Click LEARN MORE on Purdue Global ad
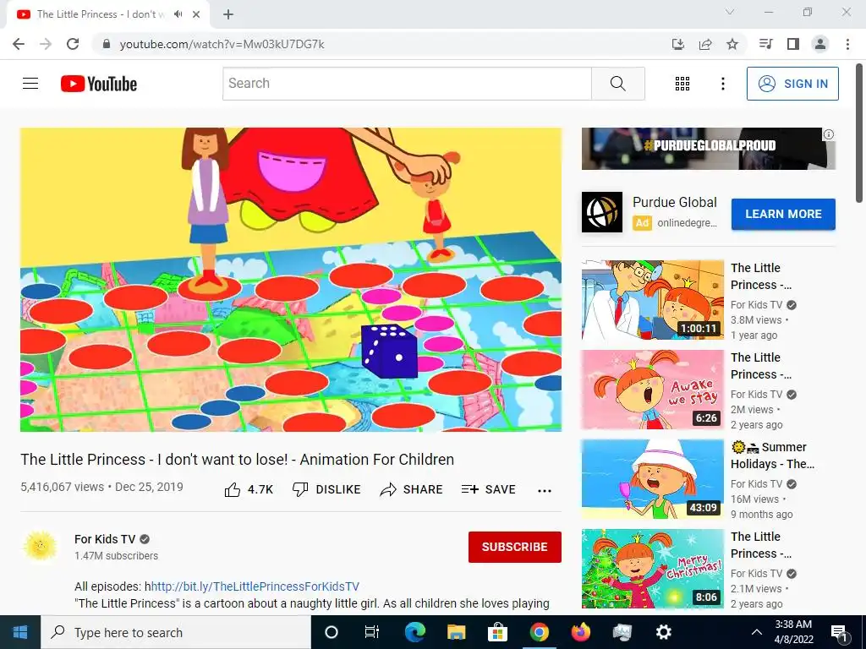This screenshot has height=649, width=866. tap(783, 214)
